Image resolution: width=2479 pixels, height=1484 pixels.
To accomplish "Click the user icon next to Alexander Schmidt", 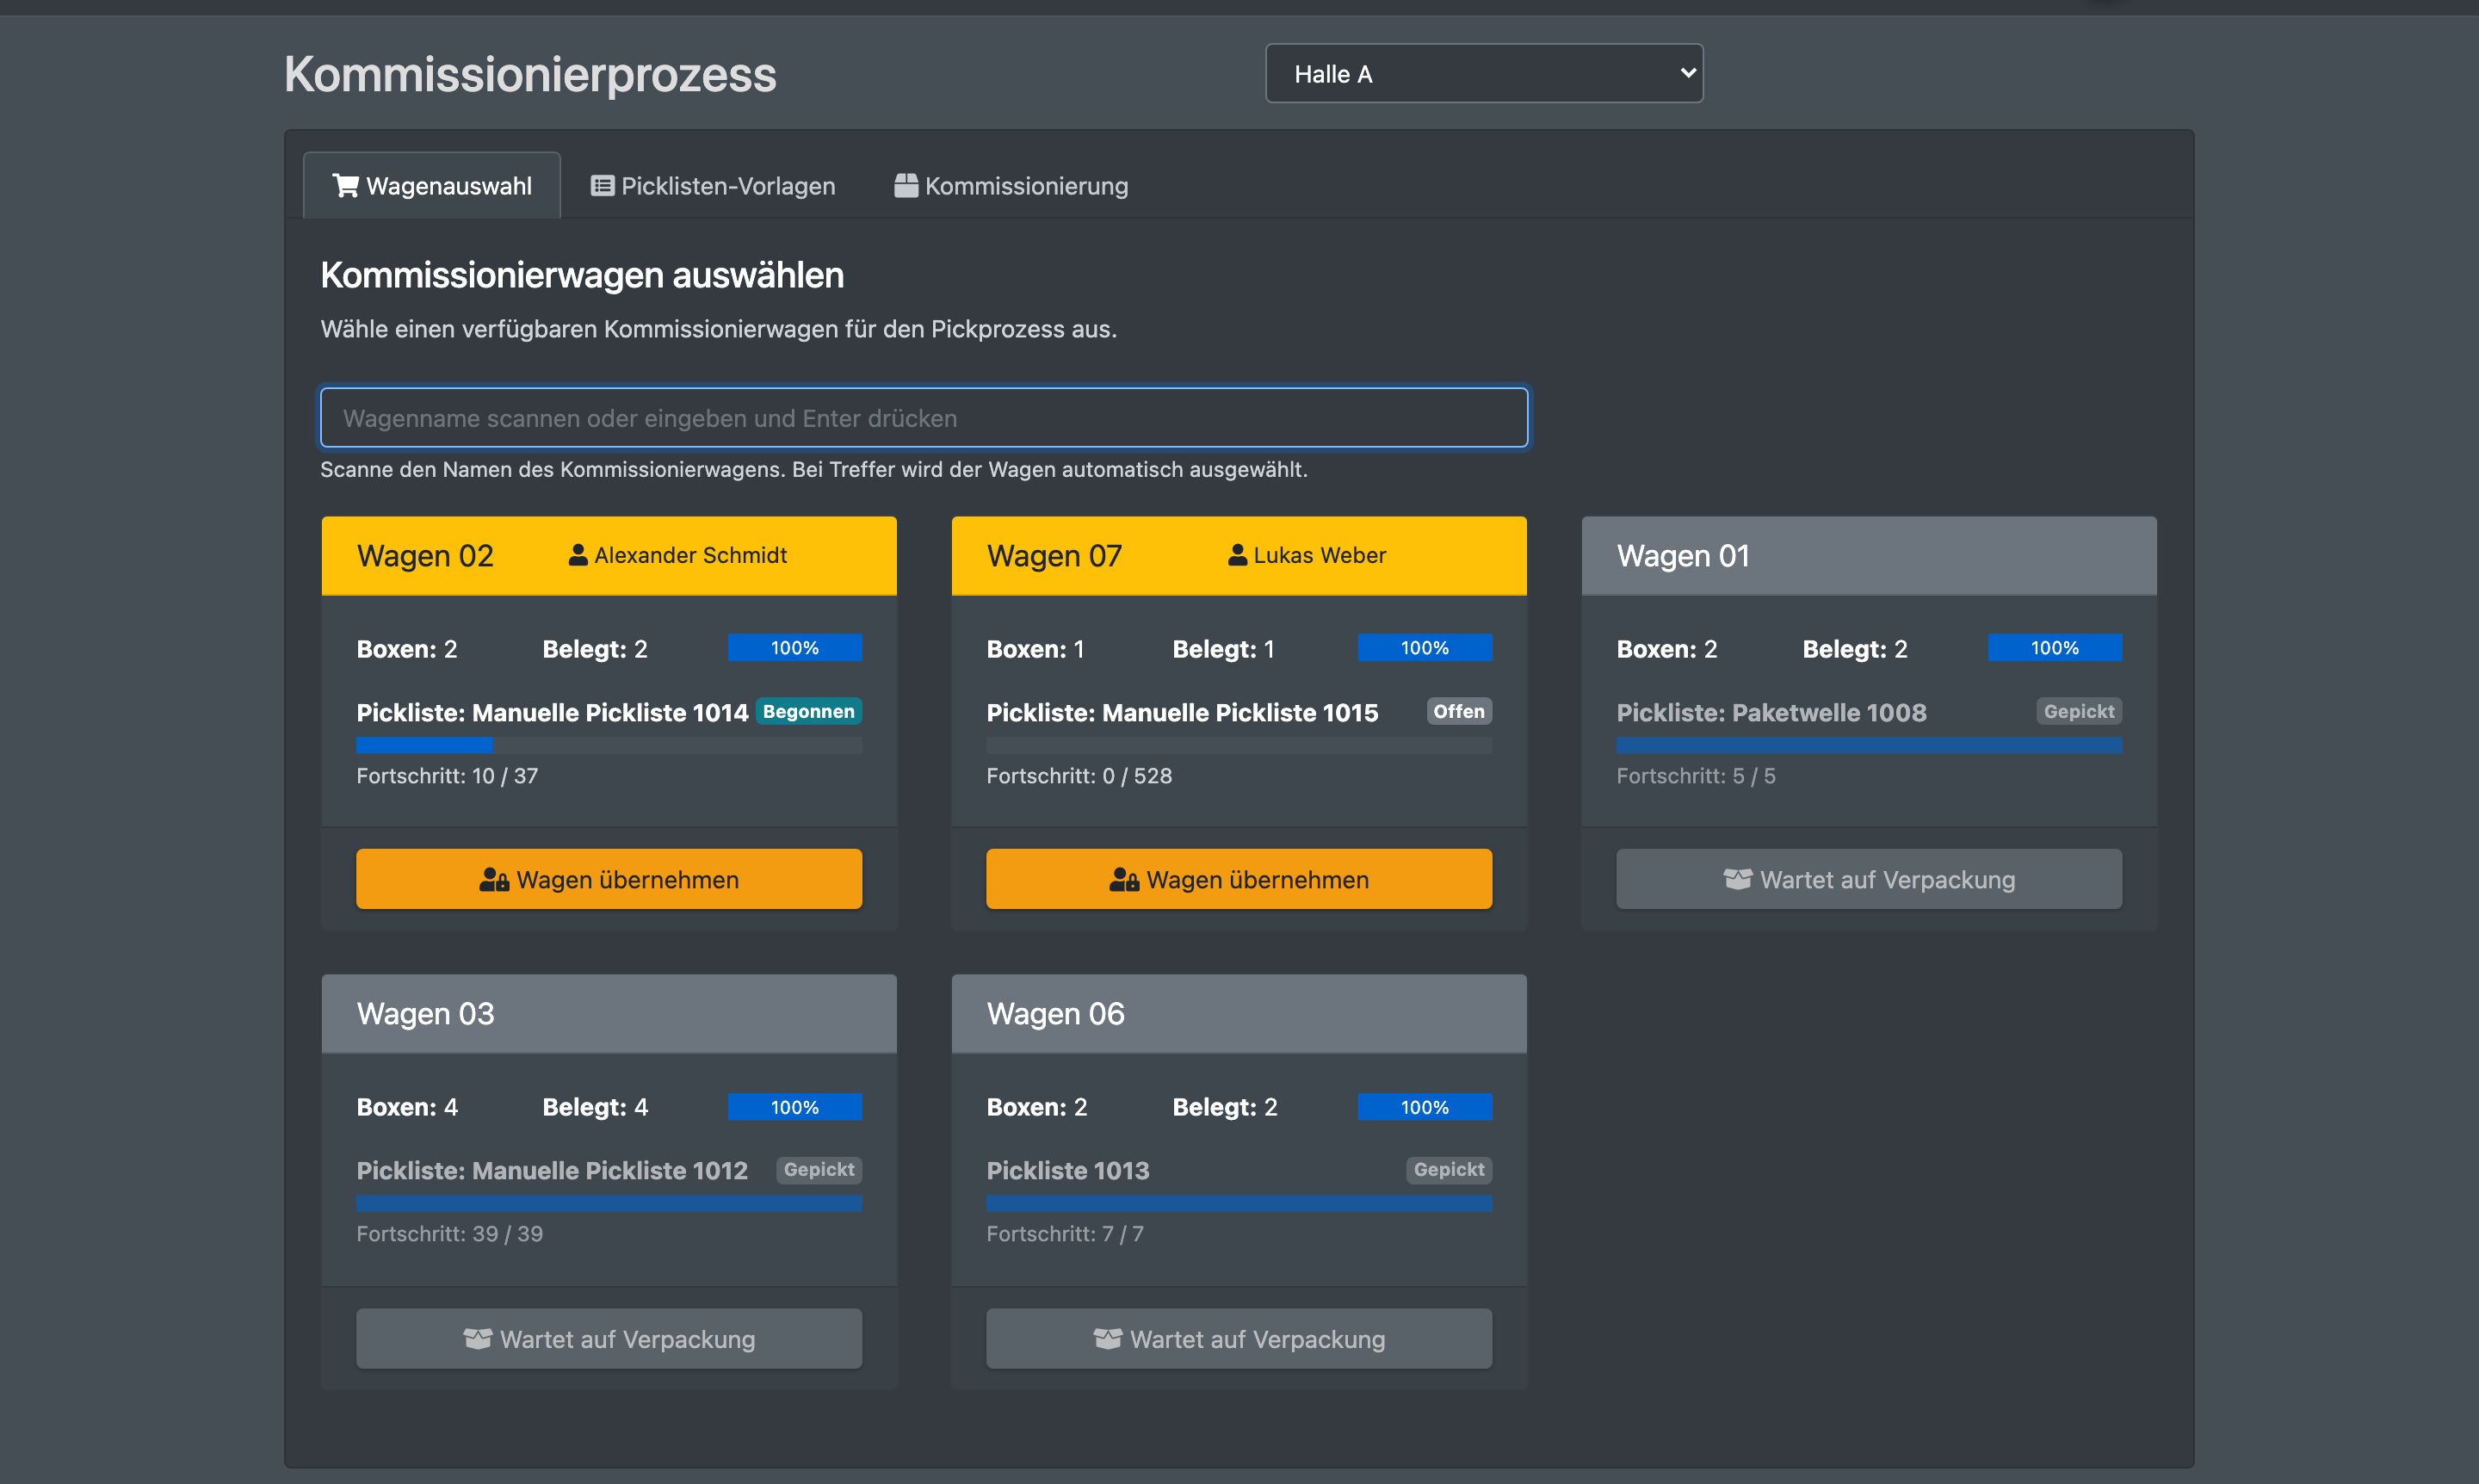I will (578, 555).
